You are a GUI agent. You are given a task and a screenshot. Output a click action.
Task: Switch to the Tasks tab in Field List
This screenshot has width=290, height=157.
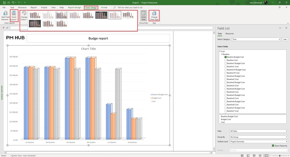tap(219, 34)
